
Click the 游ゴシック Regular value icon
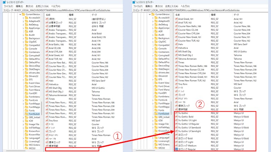pyautogui.click(x=176, y=149)
